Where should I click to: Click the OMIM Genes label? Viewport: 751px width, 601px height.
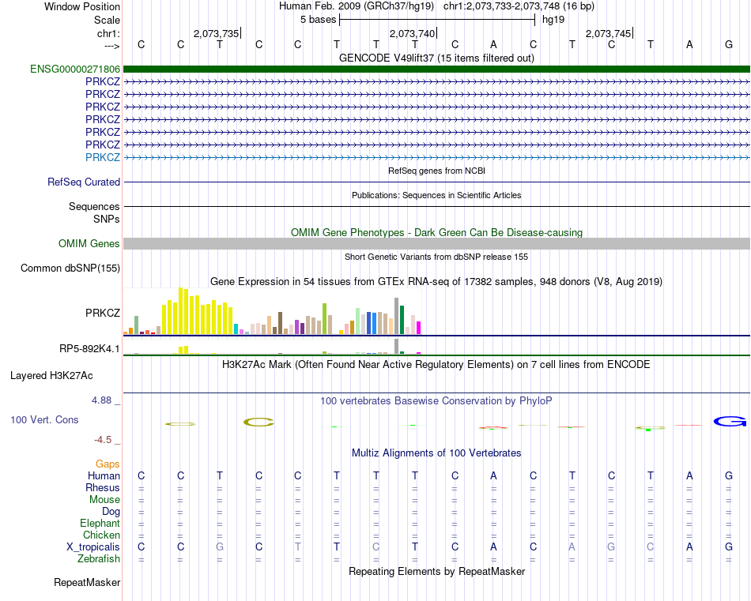coord(89,243)
